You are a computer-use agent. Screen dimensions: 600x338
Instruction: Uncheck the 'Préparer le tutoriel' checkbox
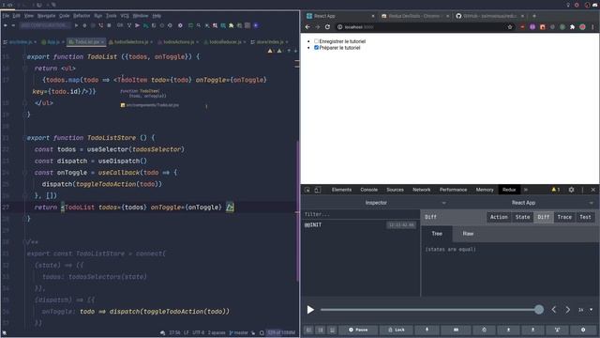pos(316,48)
